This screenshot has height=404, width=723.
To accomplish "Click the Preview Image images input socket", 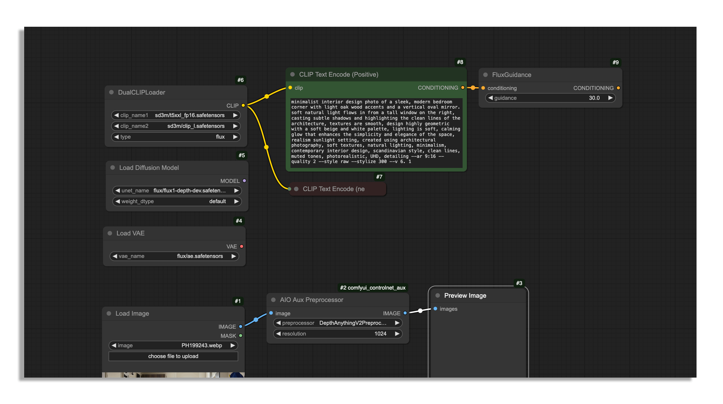I will coord(435,308).
